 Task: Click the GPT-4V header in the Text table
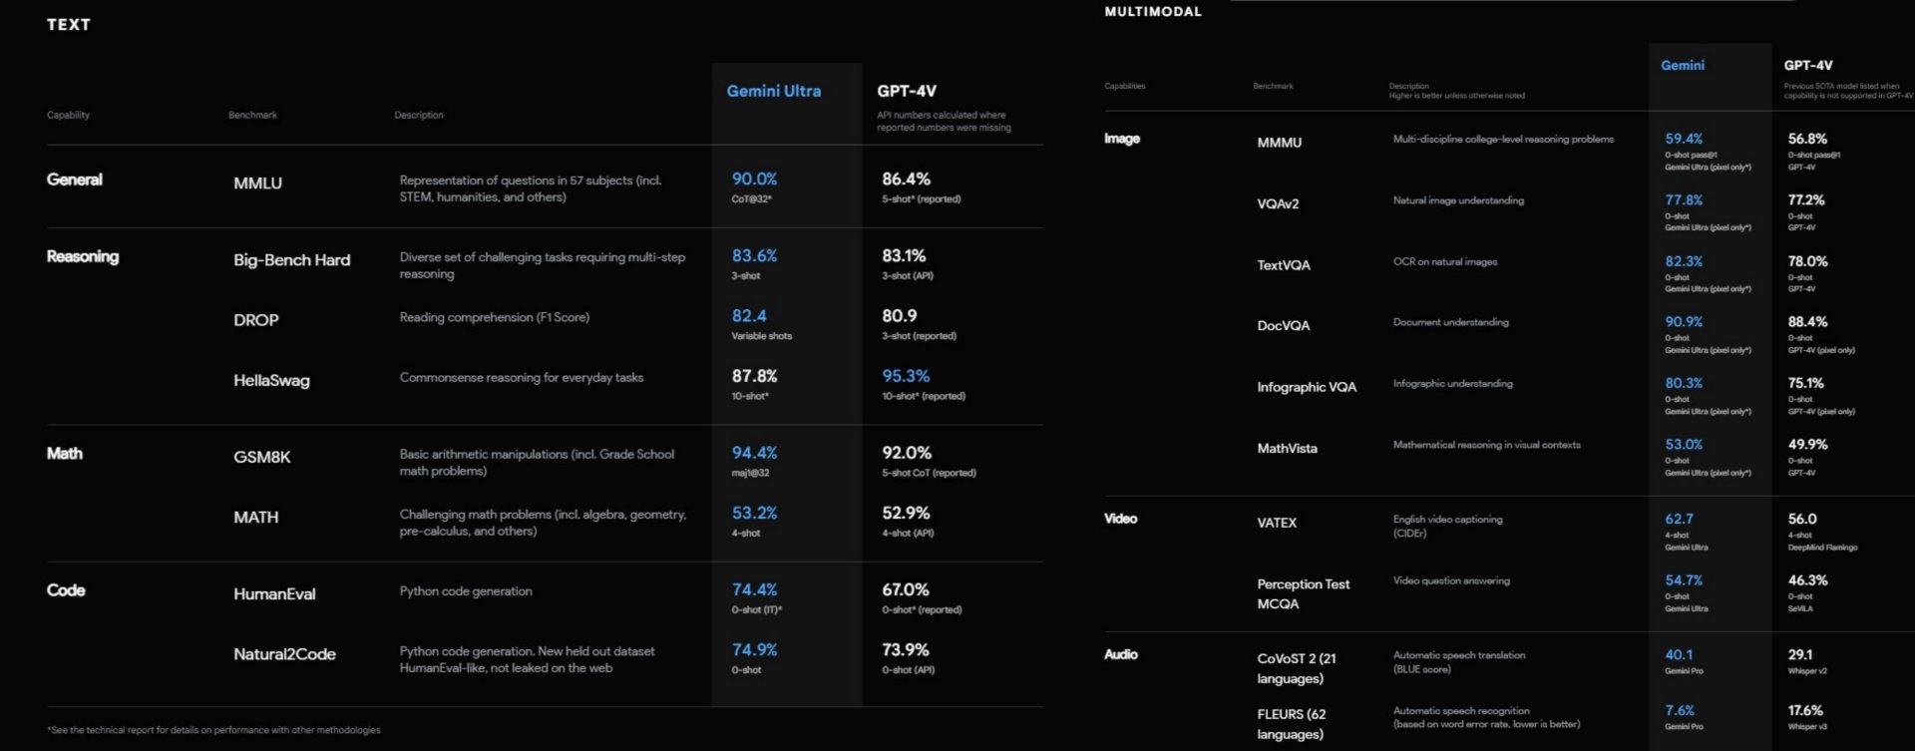click(x=906, y=91)
